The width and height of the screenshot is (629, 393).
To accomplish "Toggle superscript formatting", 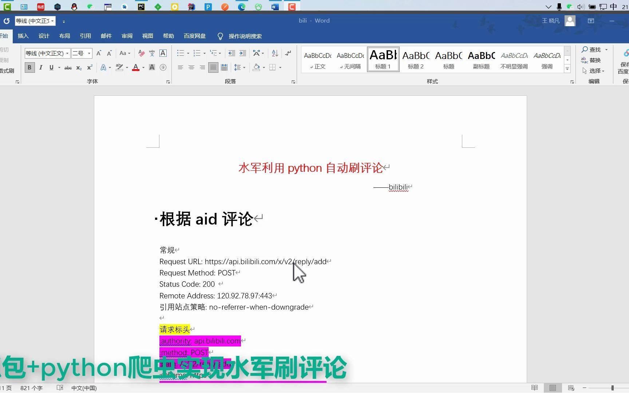I will pos(90,67).
